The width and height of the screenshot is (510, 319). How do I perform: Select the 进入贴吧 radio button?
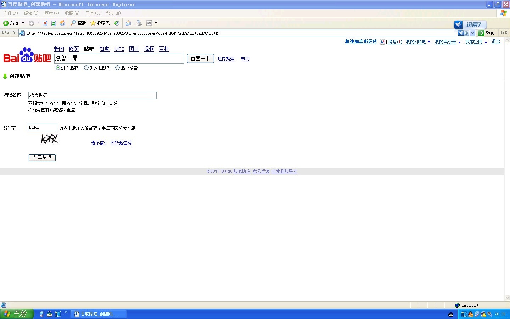click(58, 68)
